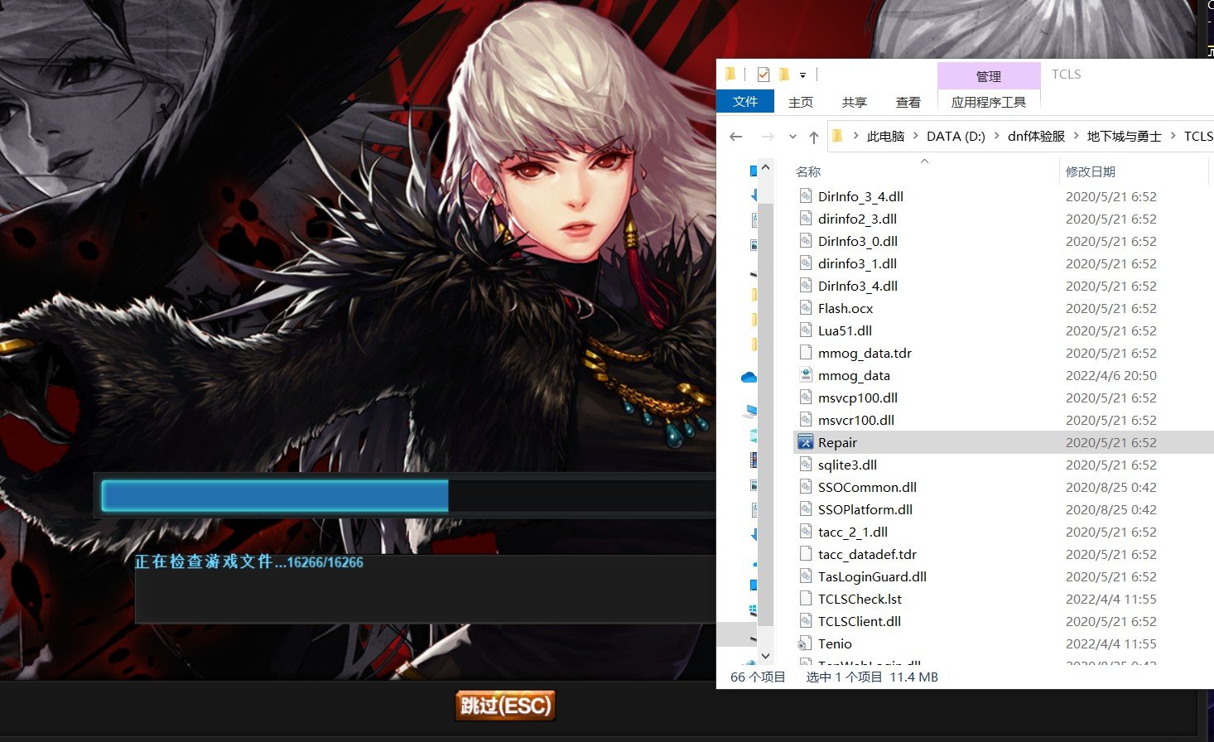Open the 文件 ribbon tab
Screen dimensions: 1214x742
tap(745, 101)
